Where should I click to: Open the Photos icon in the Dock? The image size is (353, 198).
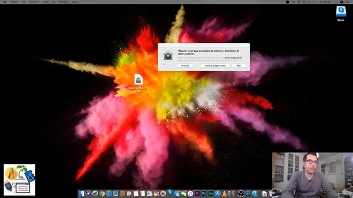(163, 194)
